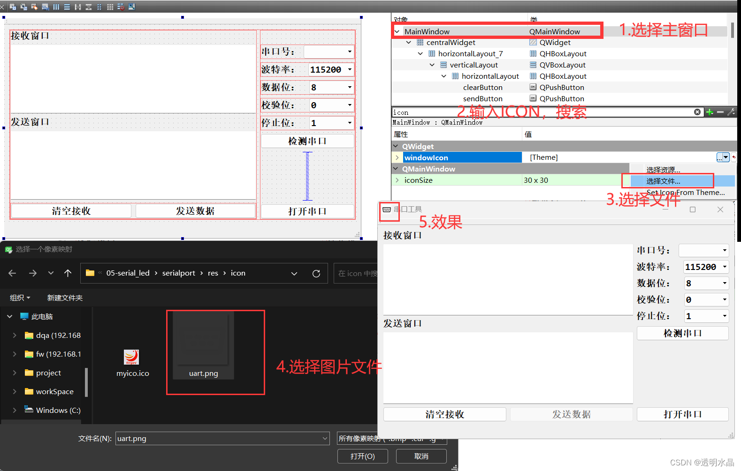Viewport: 741px width, 471px height.
Task: Expand the project folder in navigation tree
Action: click(15, 373)
